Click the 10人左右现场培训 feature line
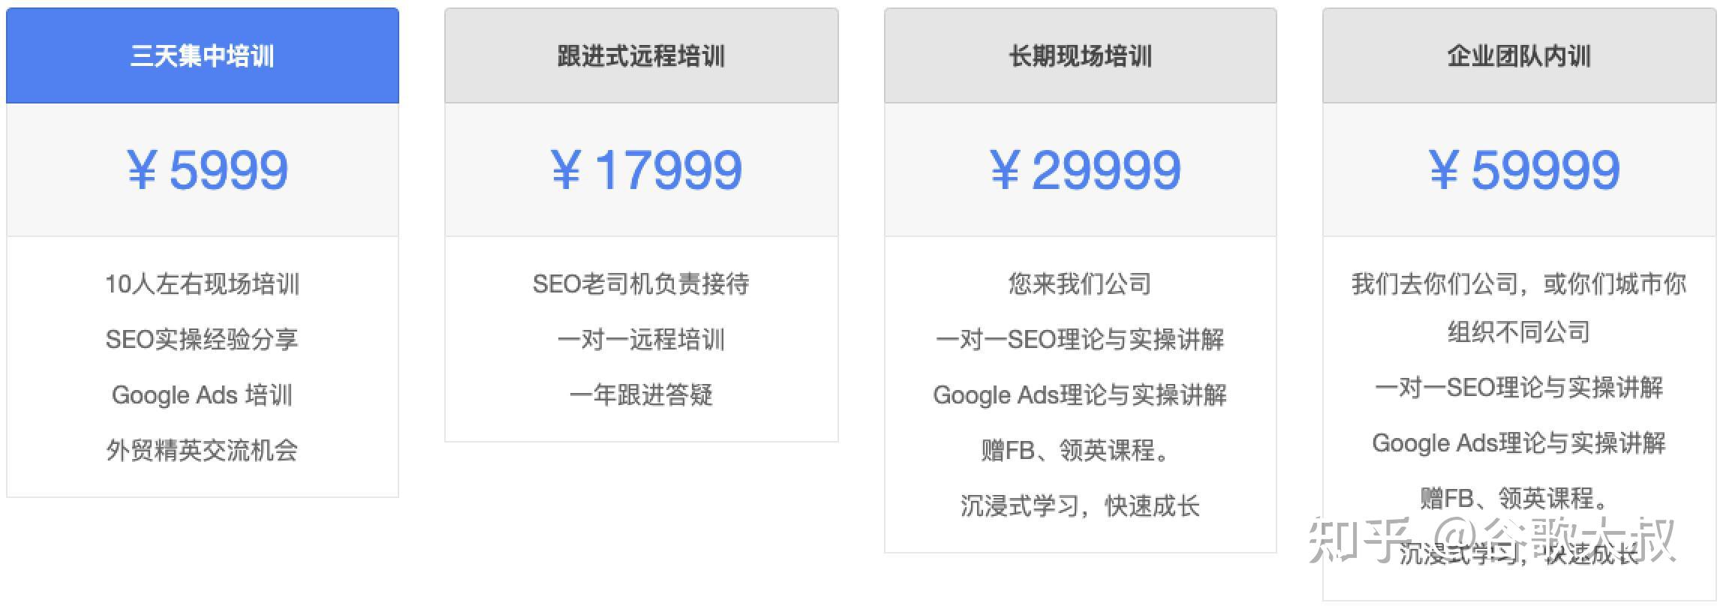Viewport: 1720px width, 609px height. (202, 284)
